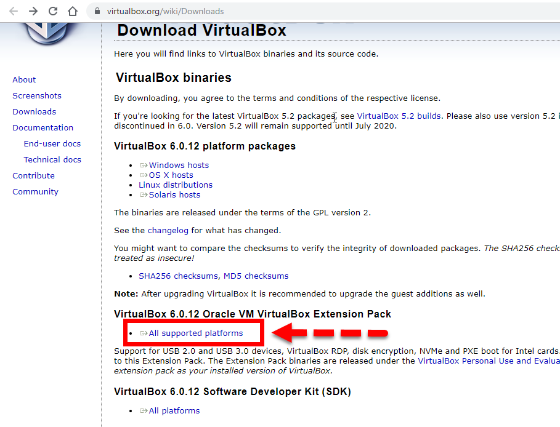Open End-user docs sub-item

pyautogui.click(x=52, y=143)
